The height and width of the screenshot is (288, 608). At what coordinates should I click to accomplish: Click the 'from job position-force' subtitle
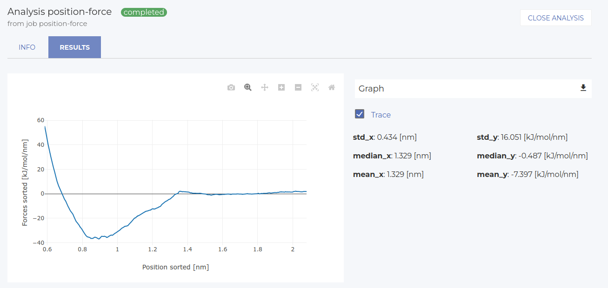click(47, 24)
